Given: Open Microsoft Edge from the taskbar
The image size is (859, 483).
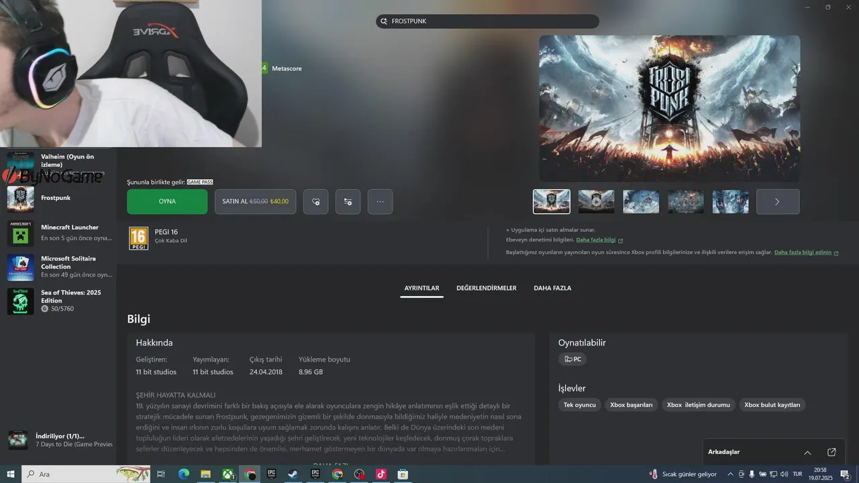Looking at the screenshot, I should [183, 474].
